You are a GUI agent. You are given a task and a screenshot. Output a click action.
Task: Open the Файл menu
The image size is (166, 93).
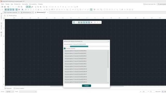click(3, 4)
